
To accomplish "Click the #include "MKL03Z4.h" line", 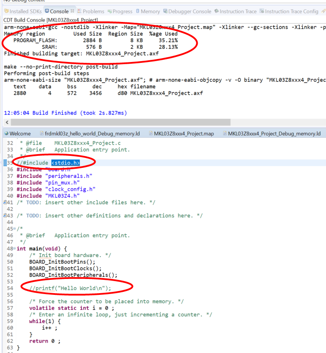I will tap(48, 196).
